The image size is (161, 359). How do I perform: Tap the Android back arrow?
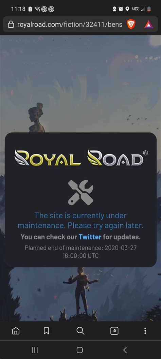pos(125,350)
